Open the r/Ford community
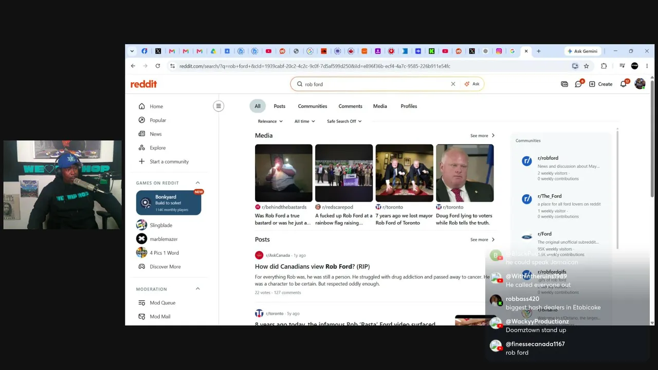This screenshot has height=370, width=658. (x=544, y=234)
